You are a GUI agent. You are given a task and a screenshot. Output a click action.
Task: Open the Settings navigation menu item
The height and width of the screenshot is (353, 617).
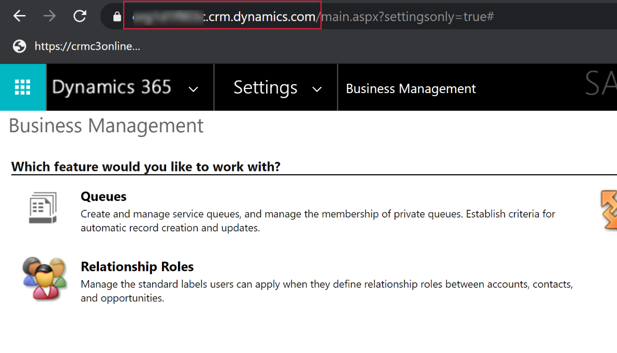point(265,87)
